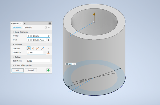Click the Between icon beside From field
The height and width of the screenshot is (105, 160).
point(49,40)
